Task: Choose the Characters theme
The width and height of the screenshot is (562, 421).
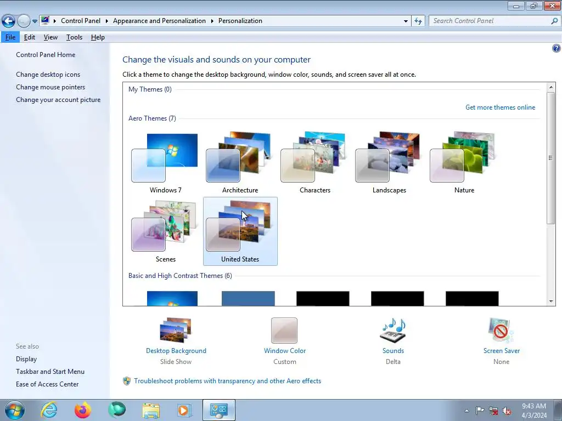Action: coord(314,162)
